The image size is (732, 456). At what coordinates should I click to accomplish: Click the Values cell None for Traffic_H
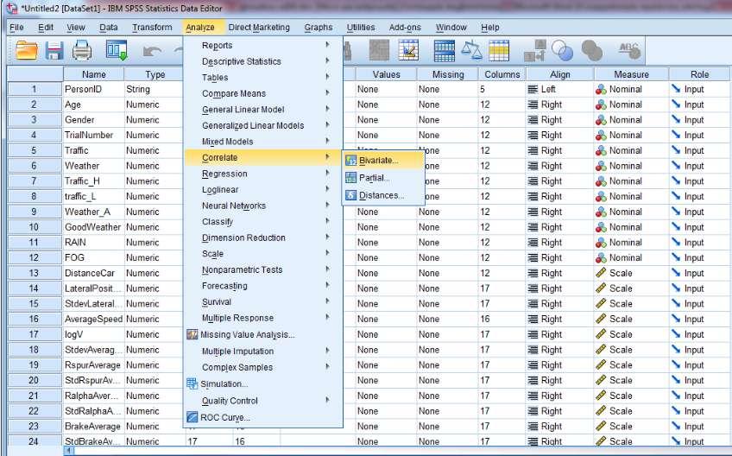pyautogui.click(x=386, y=181)
